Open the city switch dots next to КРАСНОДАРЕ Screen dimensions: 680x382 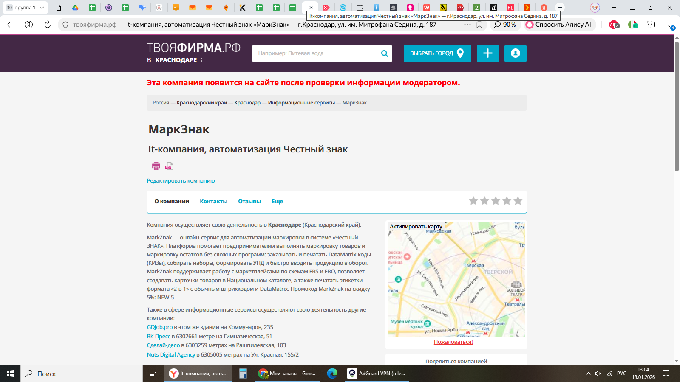point(201,60)
